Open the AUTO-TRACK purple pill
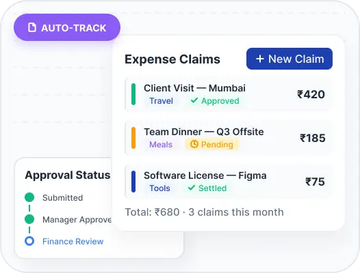This screenshot has height=273, width=360. click(x=67, y=27)
